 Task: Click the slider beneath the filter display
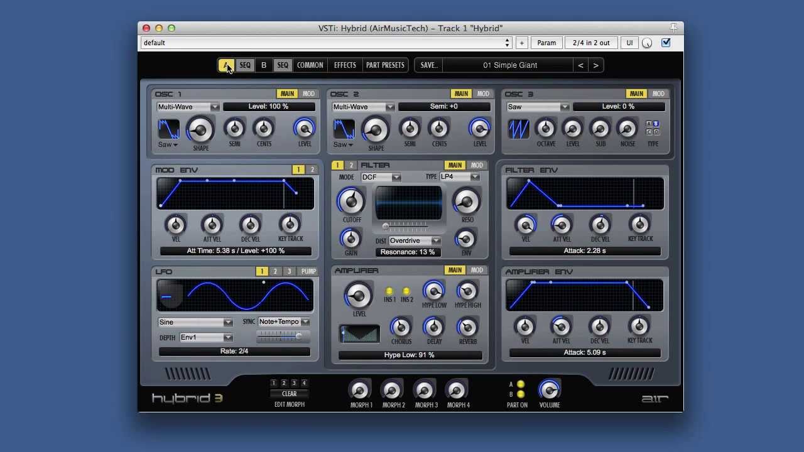click(x=406, y=226)
